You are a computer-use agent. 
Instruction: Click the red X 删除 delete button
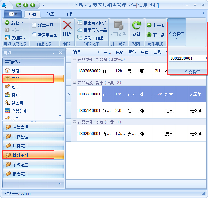tap(67, 29)
